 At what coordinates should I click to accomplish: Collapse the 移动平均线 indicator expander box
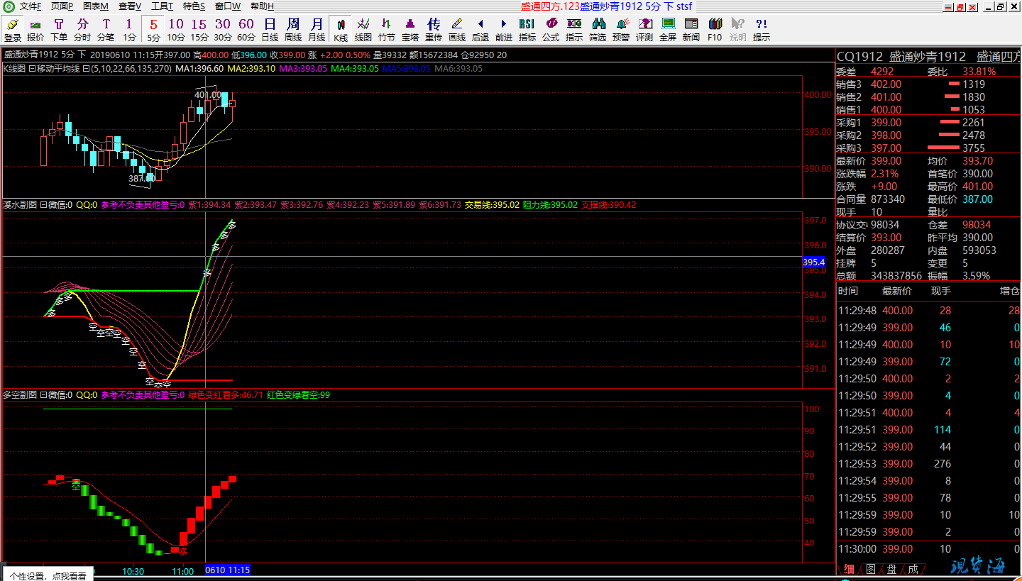pos(31,69)
